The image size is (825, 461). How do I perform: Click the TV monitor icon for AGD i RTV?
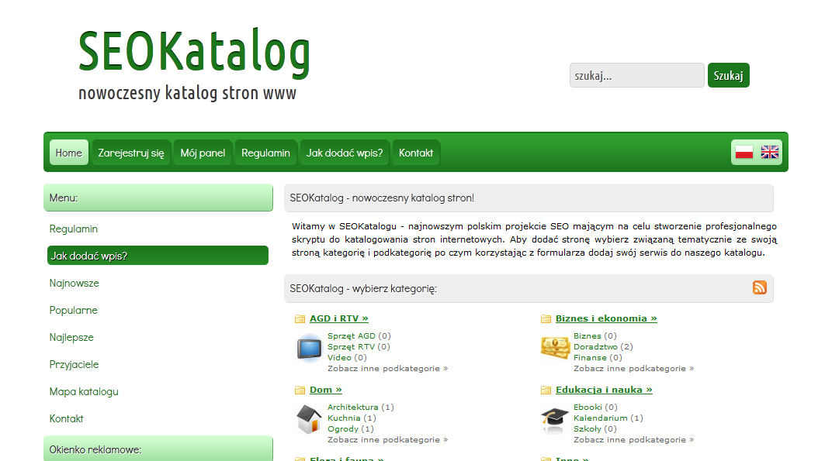click(310, 347)
